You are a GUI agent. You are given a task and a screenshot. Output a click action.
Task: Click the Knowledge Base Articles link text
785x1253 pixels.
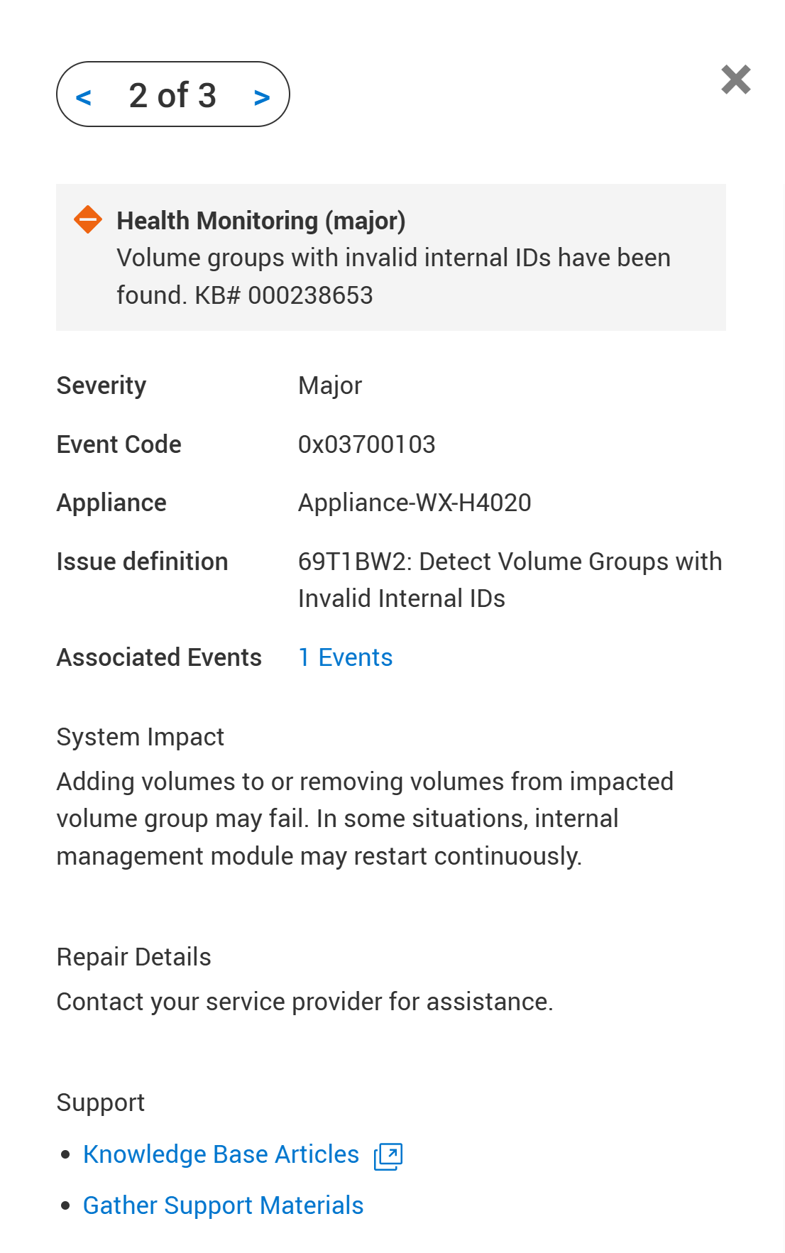[221, 1154]
